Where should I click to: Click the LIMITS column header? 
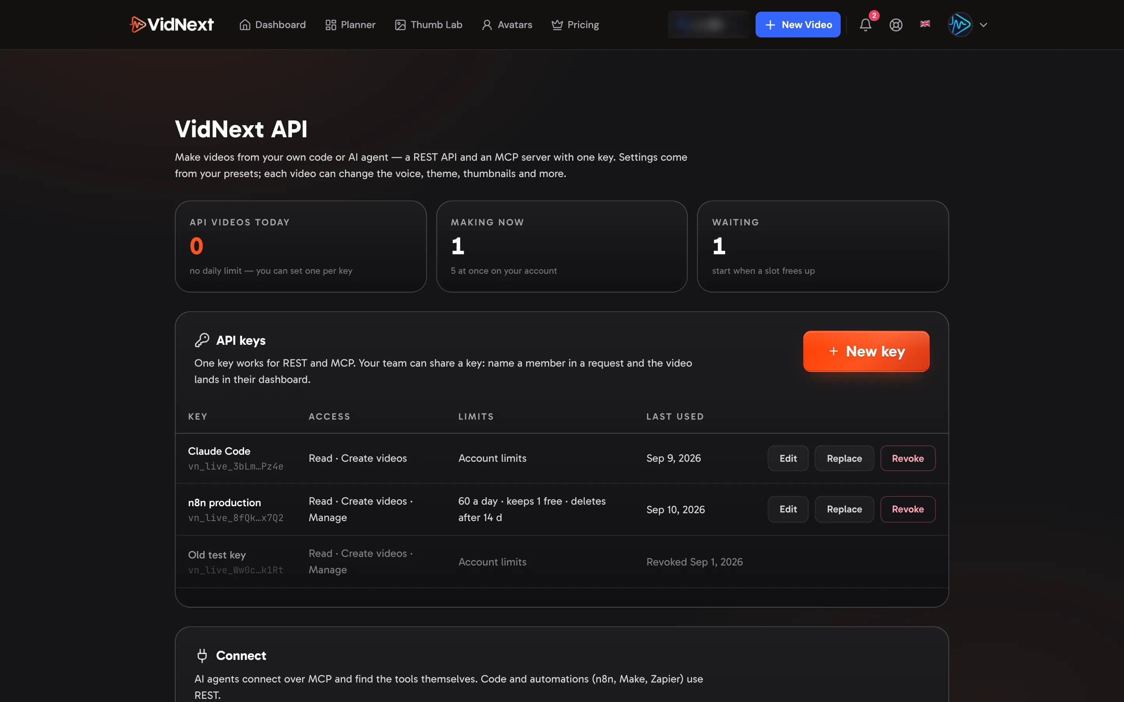point(476,417)
